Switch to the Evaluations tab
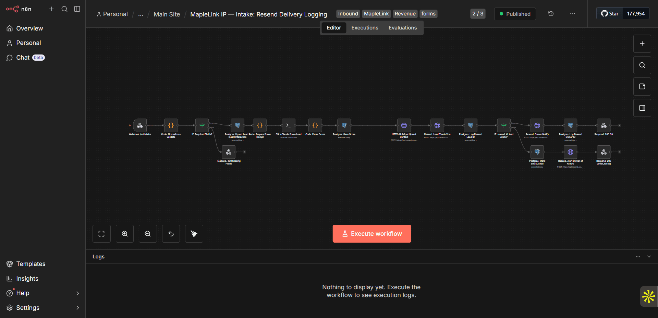The image size is (658, 318). tap(402, 27)
